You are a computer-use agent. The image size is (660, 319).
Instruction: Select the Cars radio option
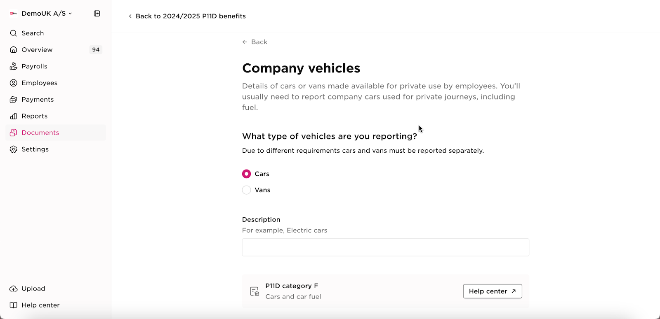[246, 174]
